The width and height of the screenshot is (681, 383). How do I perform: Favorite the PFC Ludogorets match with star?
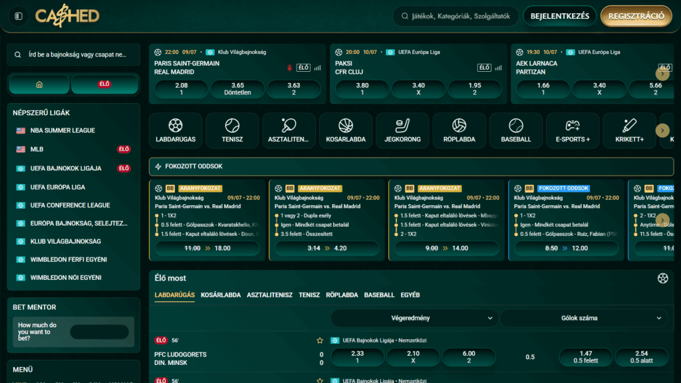pyautogui.click(x=320, y=340)
